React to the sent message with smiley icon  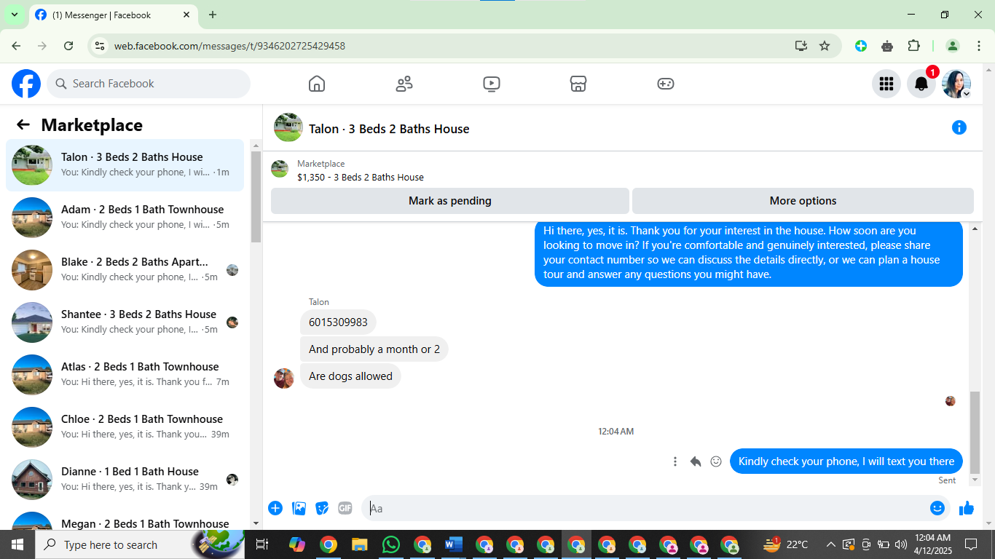point(716,461)
